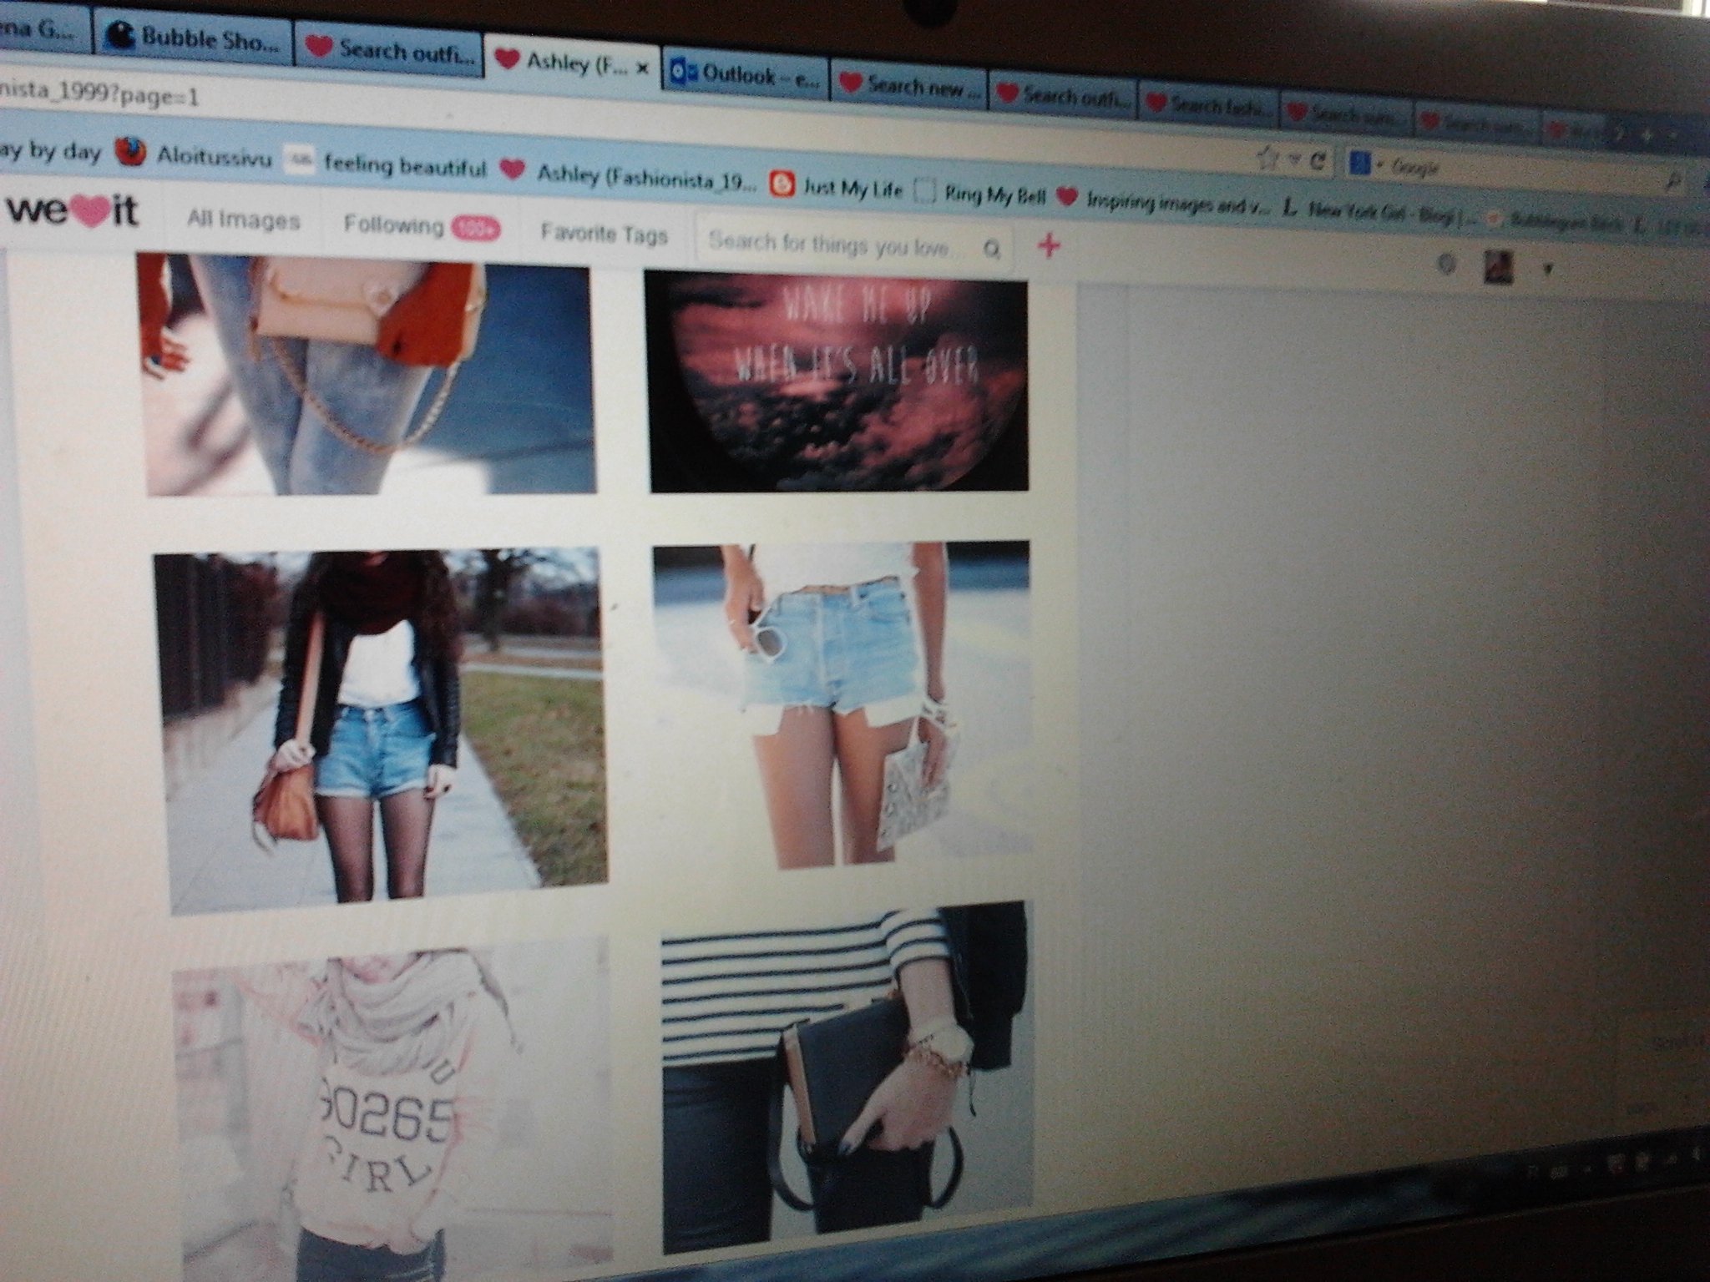Open the All Images section

(x=243, y=220)
